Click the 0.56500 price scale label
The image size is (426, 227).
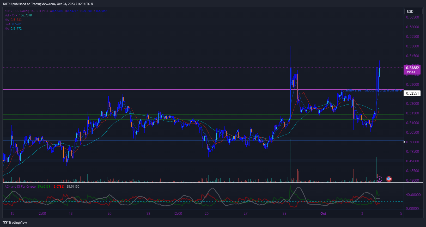click(412, 17)
